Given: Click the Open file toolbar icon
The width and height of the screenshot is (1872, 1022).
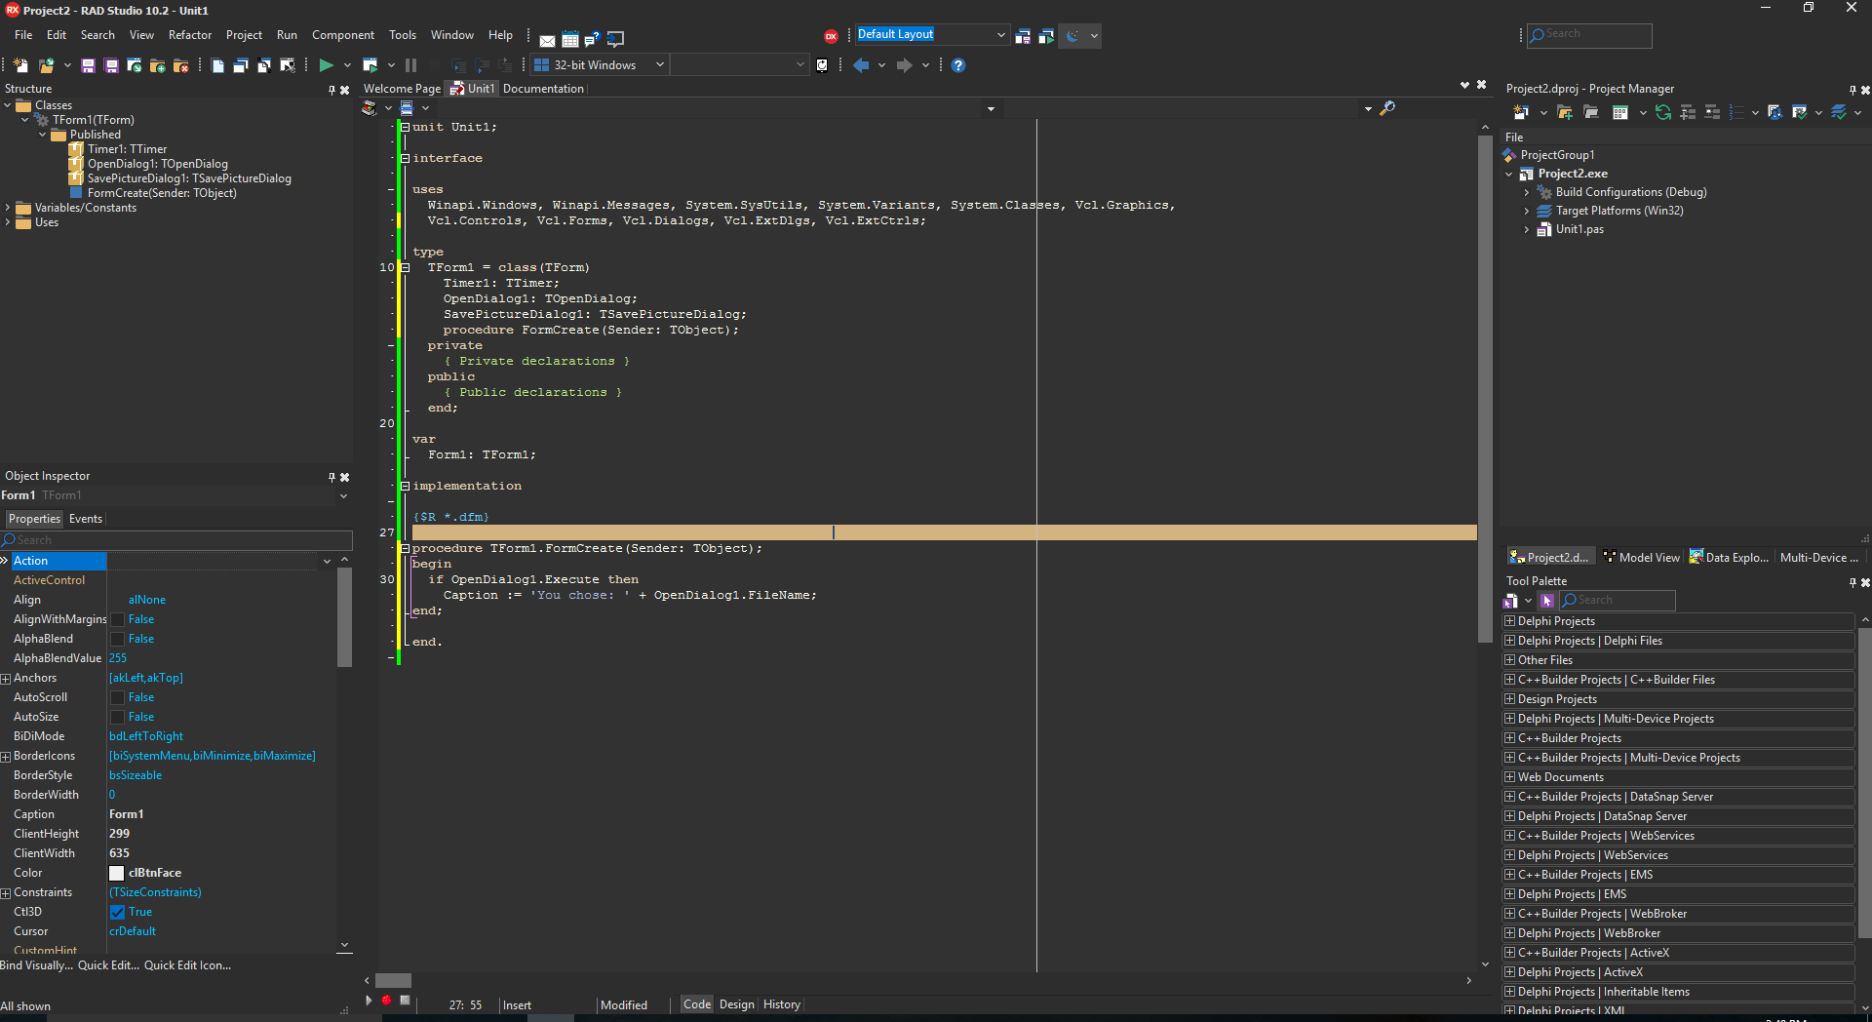Looking at the screenshot, I should coord(46,65).
